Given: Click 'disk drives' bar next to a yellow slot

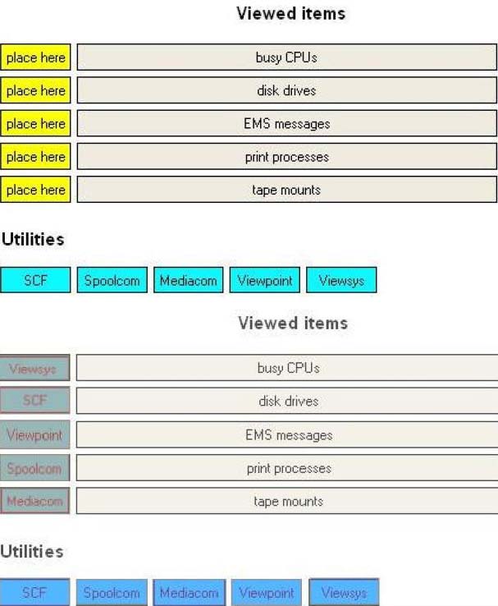Looking at the screenshot, I should (287, 90).
